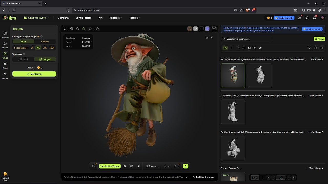This screenshot has height=184, width=328.
Task: Click the environment settings icon at toolbar right
Action: [x=214, y=29]
